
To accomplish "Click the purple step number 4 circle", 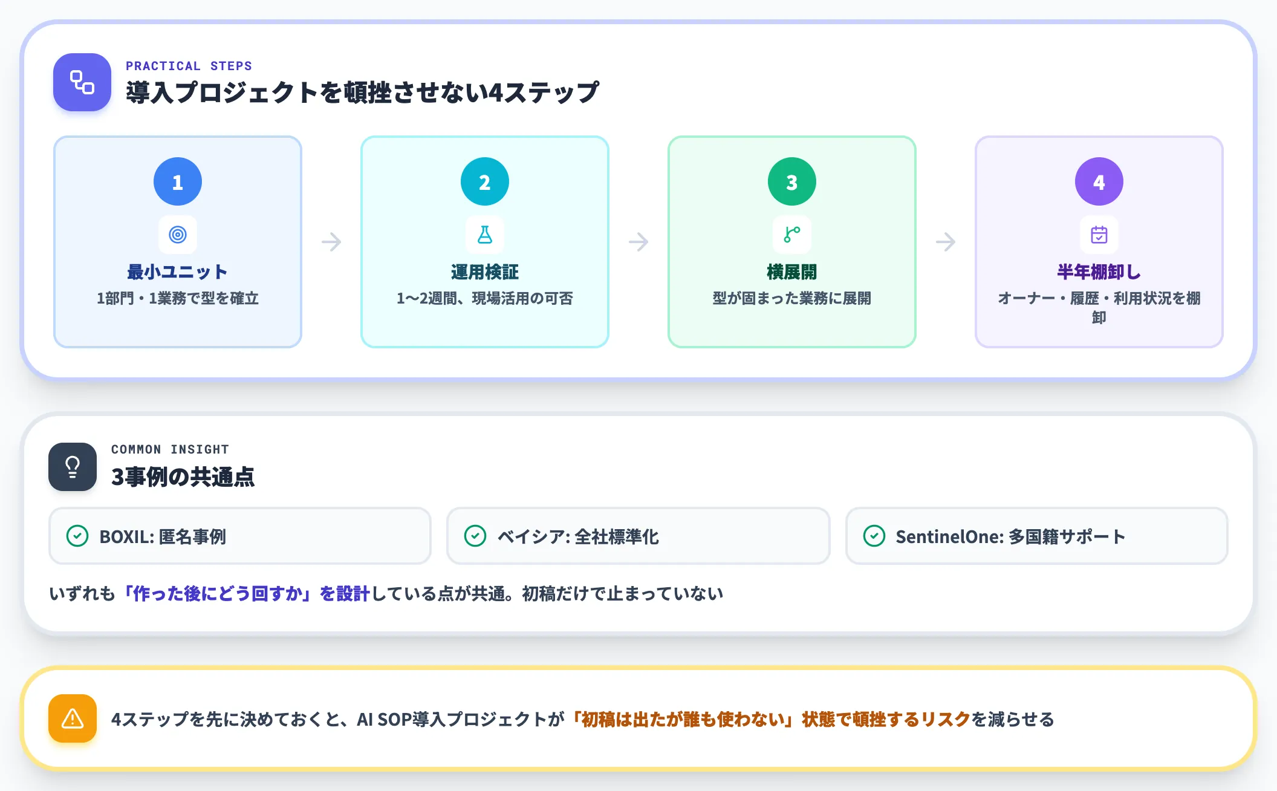I will click(1099, 181).
